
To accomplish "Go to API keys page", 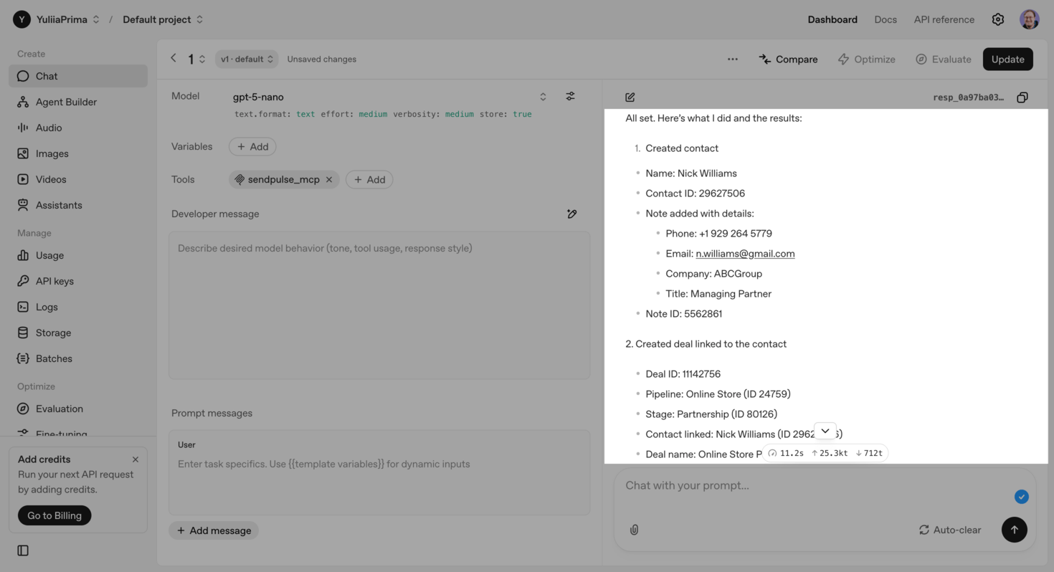I will [x=54, y=281].
